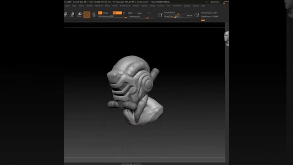Click the sphere icon beside the orange square
293x165 pixels.
click(x=94, y=15)
